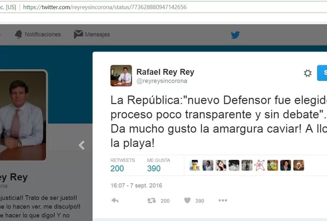Click like count 390 beside heart icon
Image resolution: width=327 pixels, height=221 pixels.
pyautogui.click(x=199, y=201)
